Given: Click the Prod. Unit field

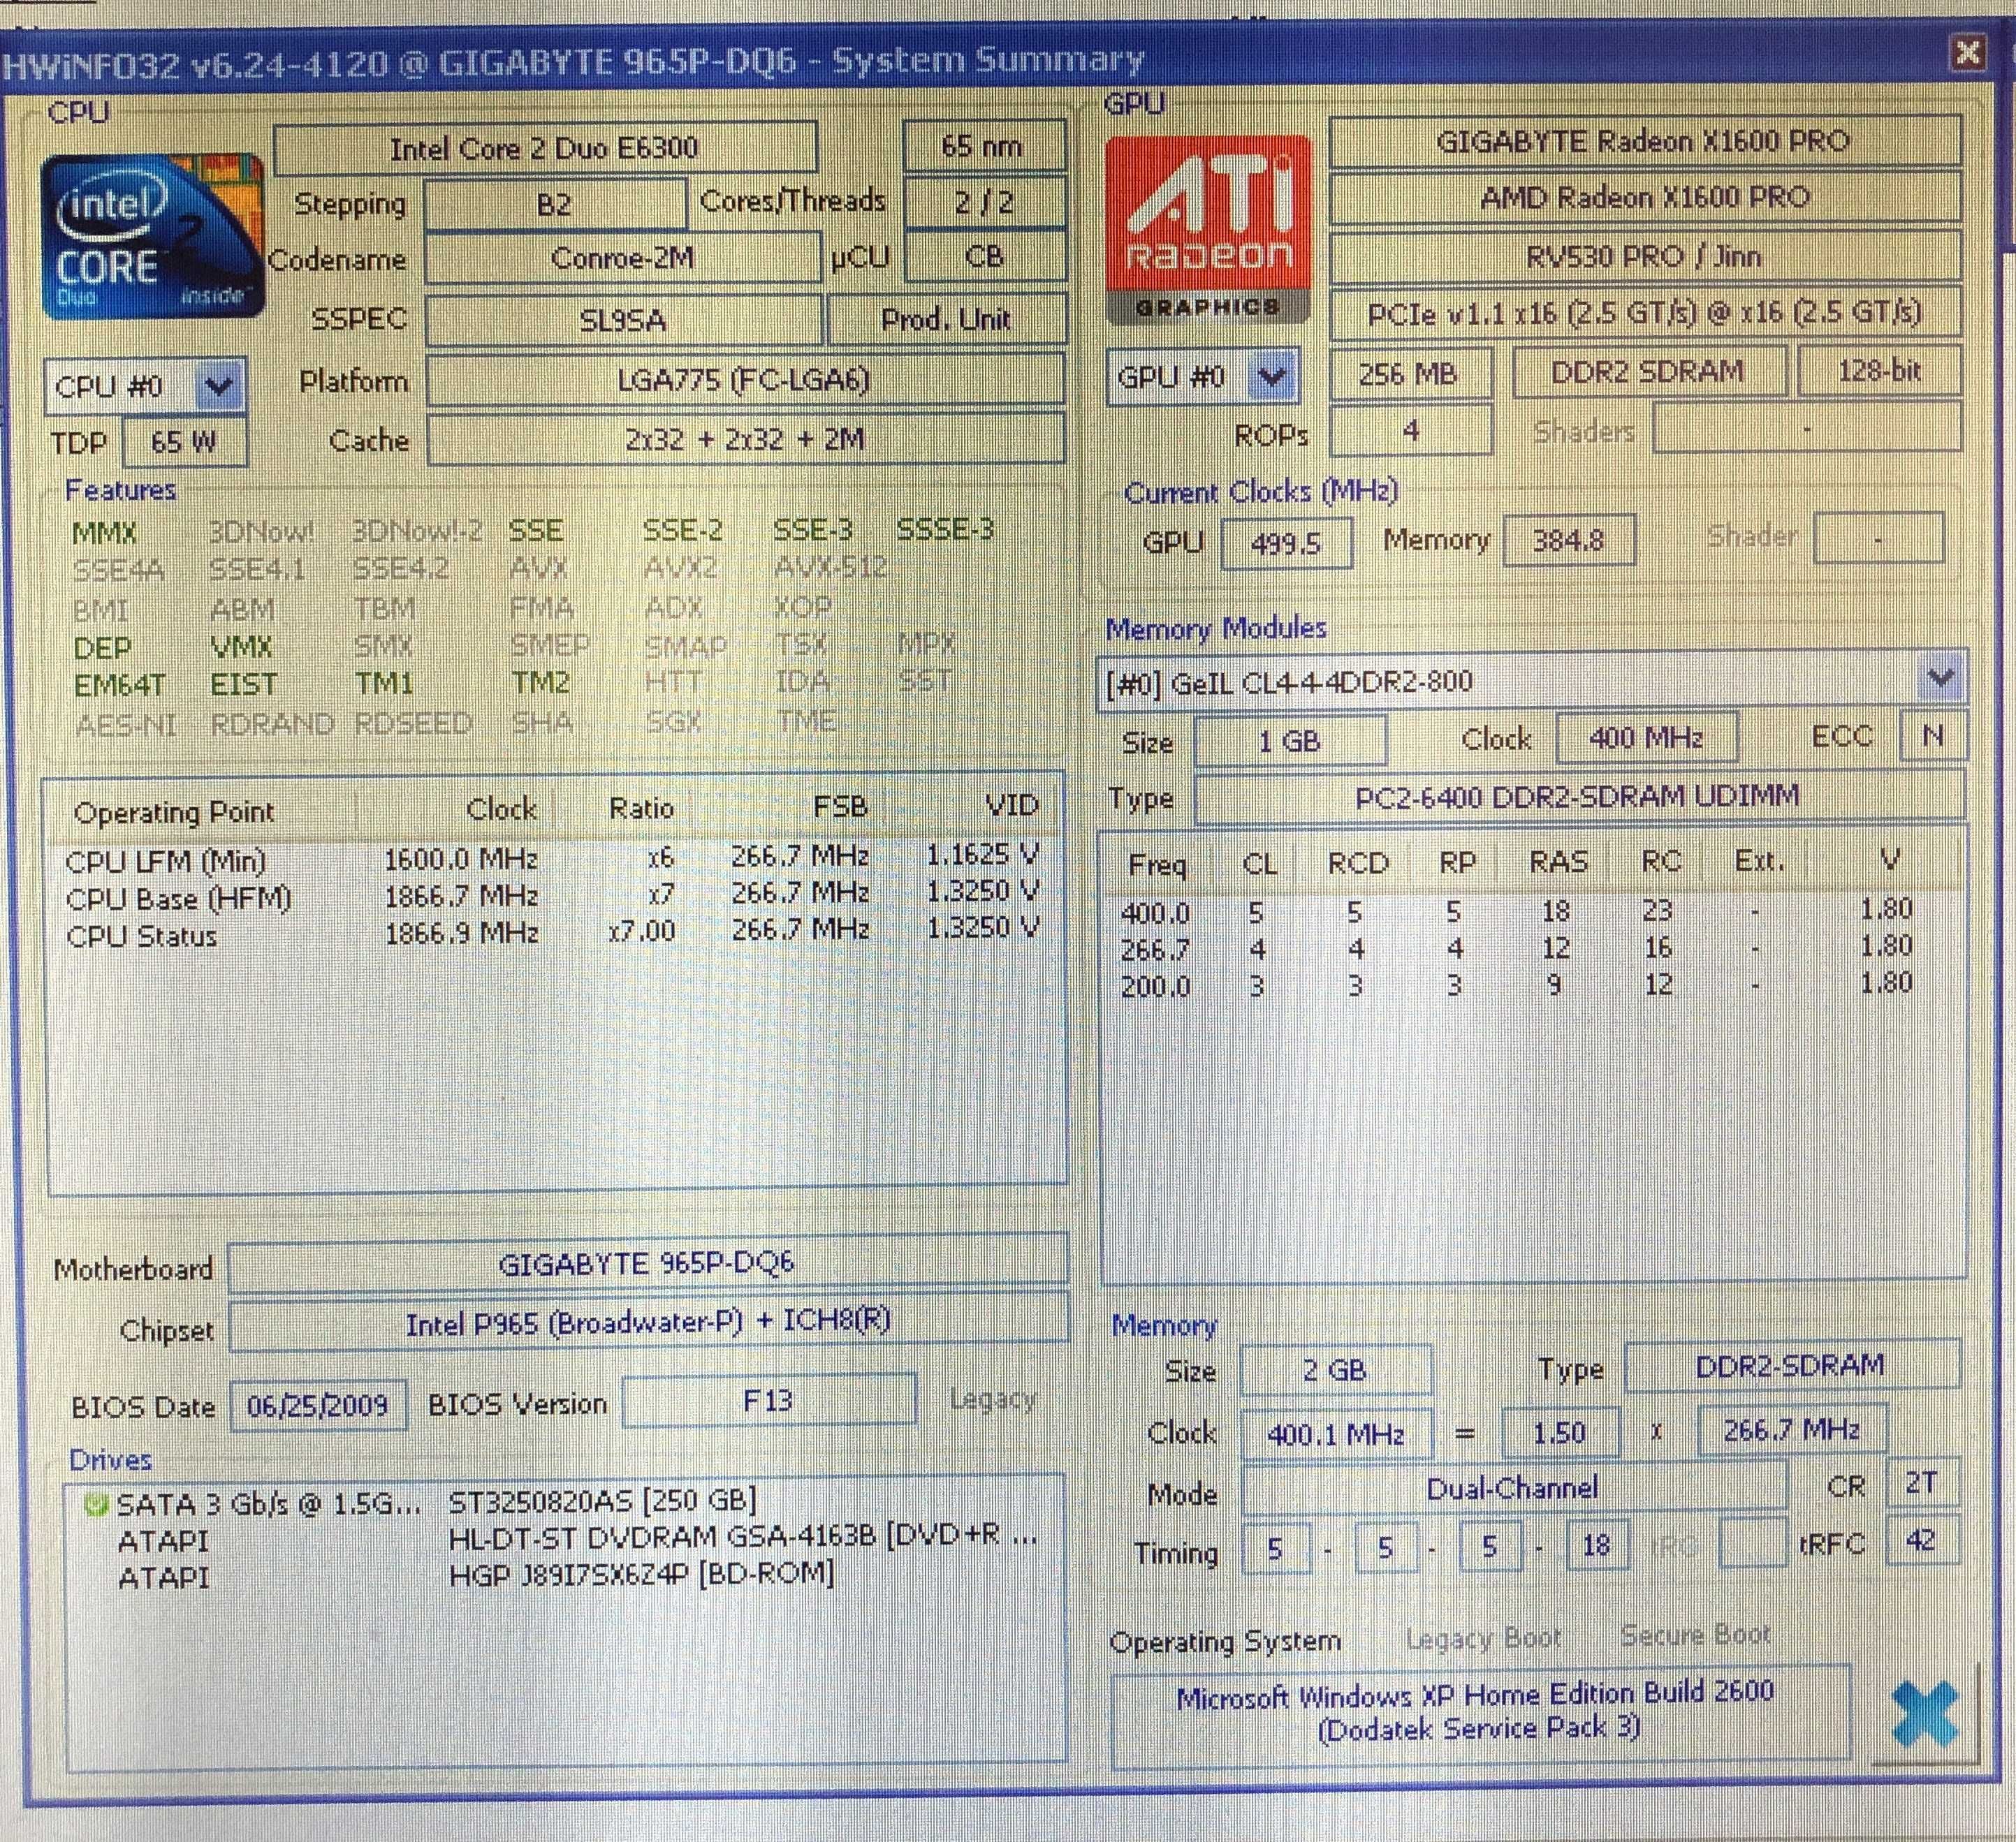Looking at the screenshot, I should (x=946, y=320).
